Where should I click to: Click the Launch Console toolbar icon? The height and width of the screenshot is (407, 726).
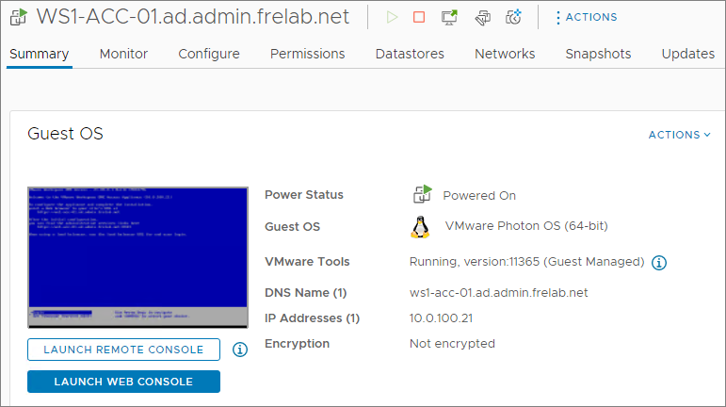point(449,17)
